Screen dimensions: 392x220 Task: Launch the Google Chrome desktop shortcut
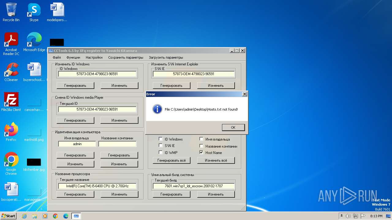[11, 164]
